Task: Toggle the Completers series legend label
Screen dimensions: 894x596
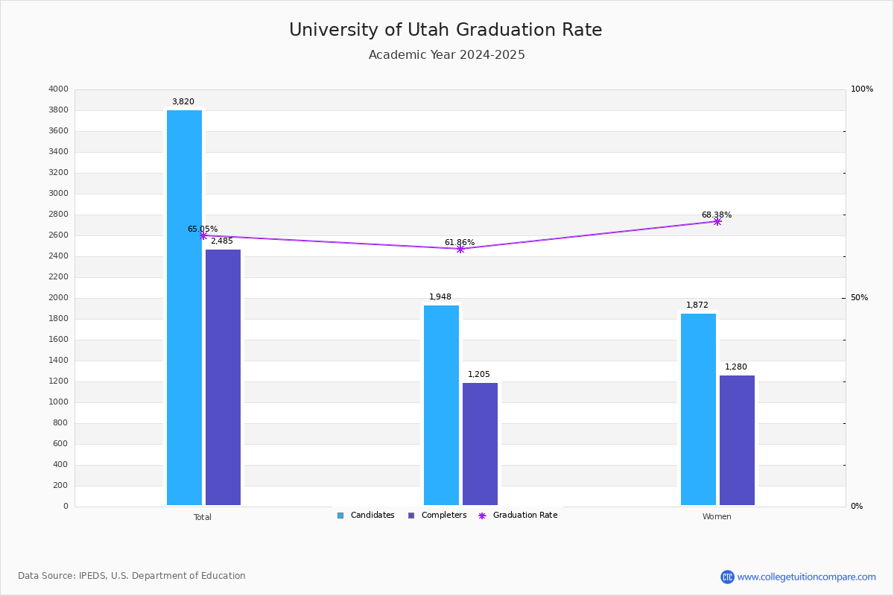Action: (x=444, y=516)
